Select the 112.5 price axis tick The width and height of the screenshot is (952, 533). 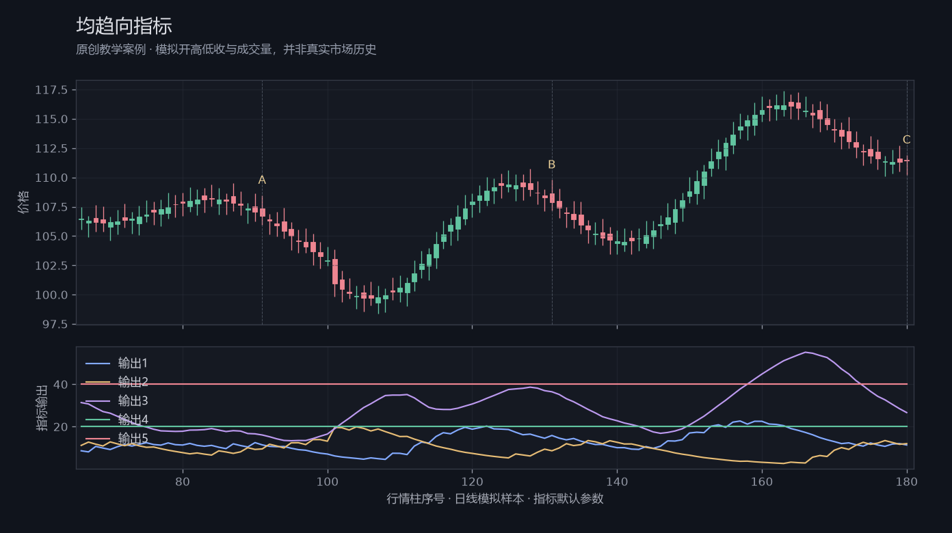pos(52,149)
